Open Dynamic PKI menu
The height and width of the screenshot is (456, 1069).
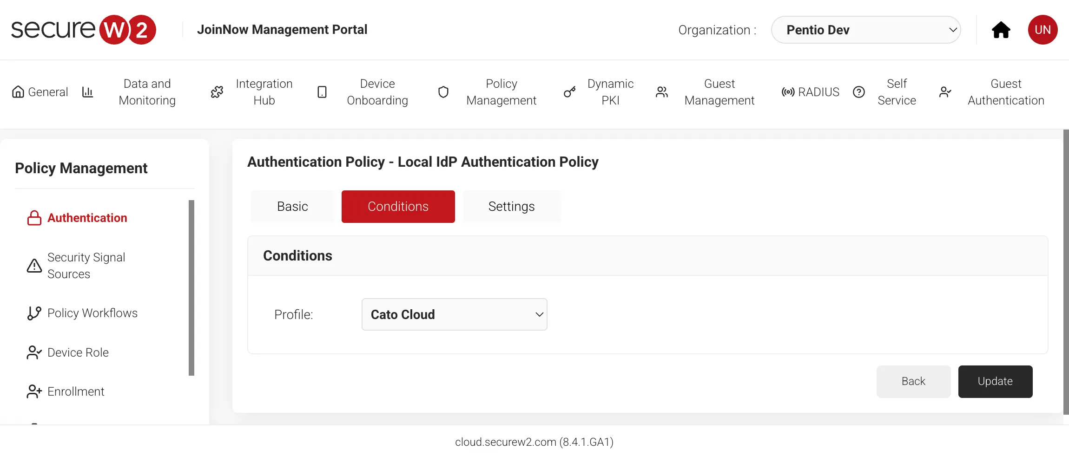tap(610, 92)
